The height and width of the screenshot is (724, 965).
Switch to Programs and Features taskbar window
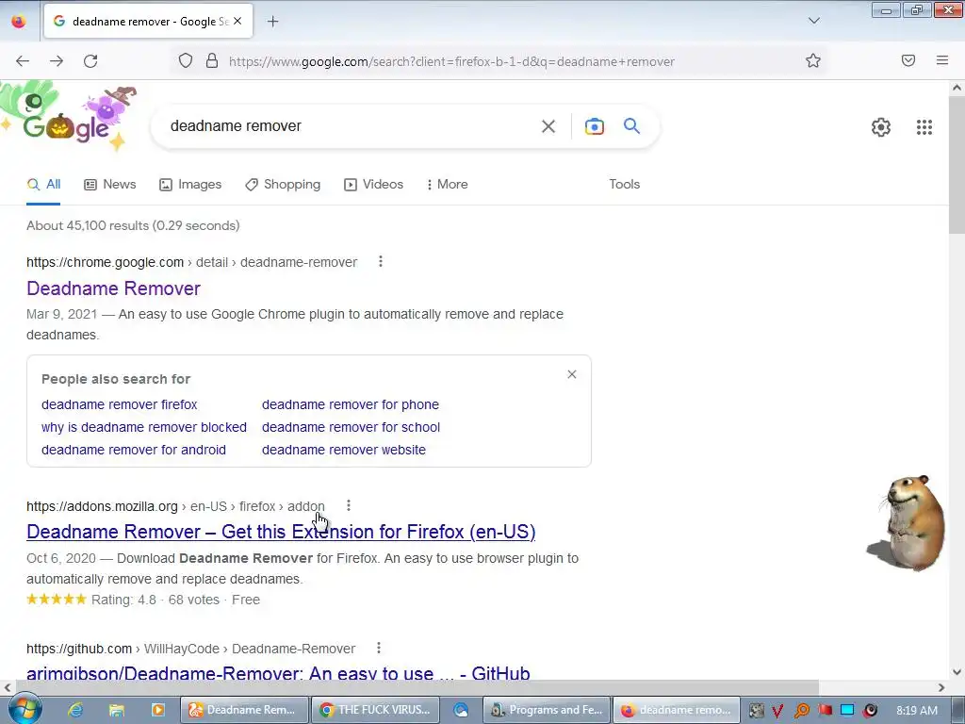[548, 710]
